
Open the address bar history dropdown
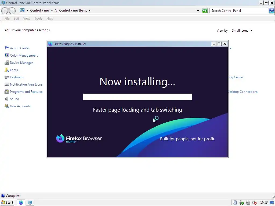click(x=198, y=11)
